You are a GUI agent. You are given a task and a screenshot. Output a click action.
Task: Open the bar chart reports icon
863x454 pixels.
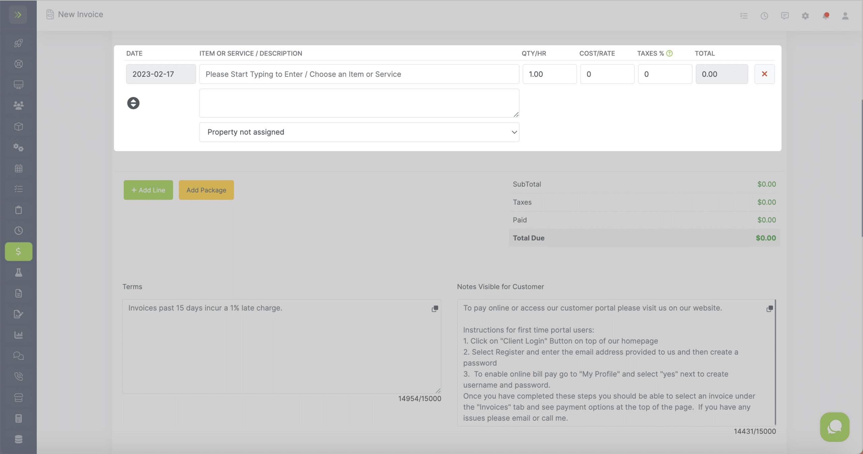point(19,335)
